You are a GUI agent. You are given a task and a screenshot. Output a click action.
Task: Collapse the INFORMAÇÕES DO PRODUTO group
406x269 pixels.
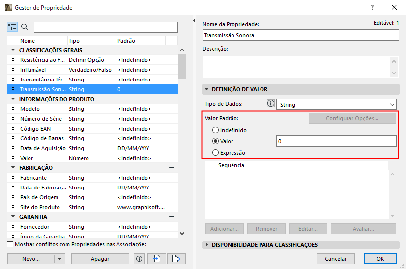pyautogui.click(x=13, y=99)
